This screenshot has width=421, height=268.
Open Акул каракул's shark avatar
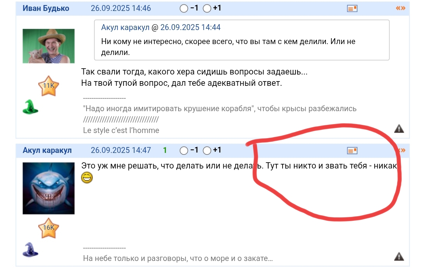(x=49, y=188)
